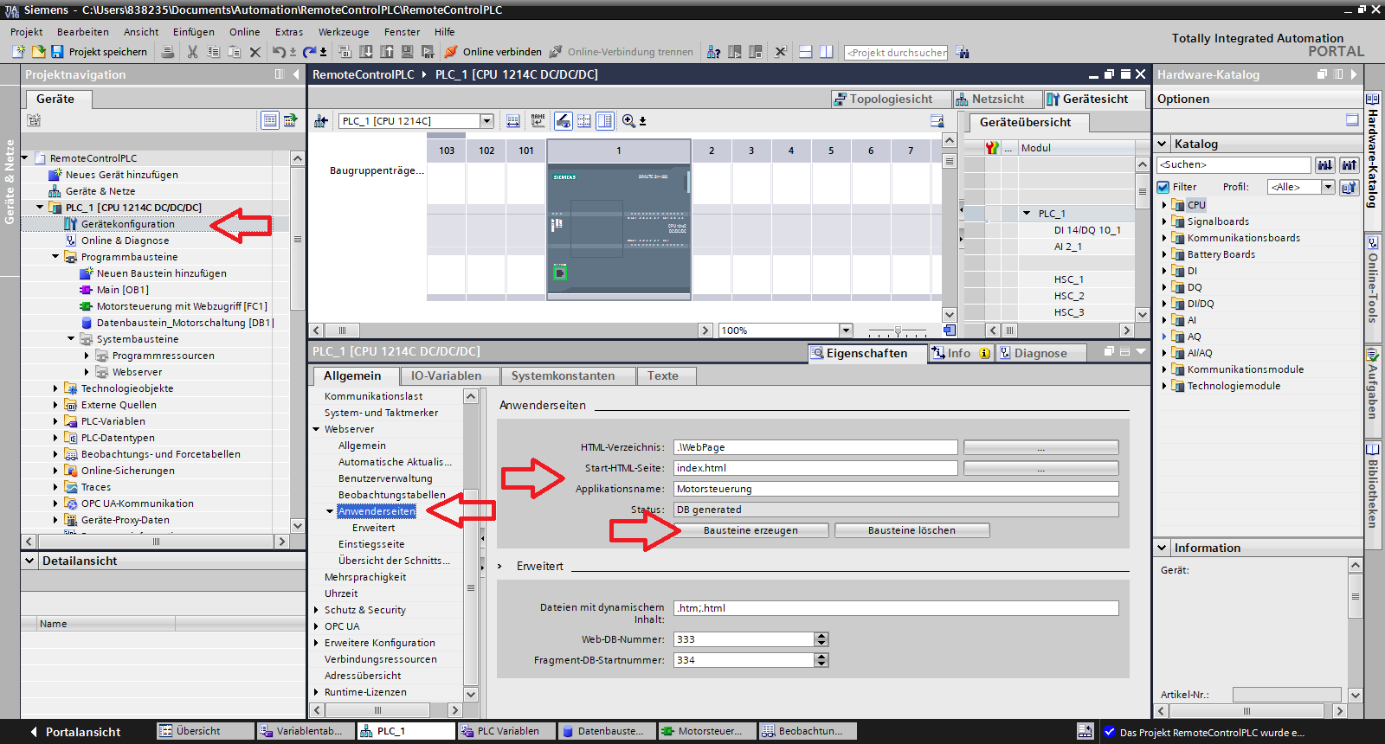The width and height of the screenshot is (1385, 744).
Task: Collapse the Systembausteine tree node
Action: (72, 339)
